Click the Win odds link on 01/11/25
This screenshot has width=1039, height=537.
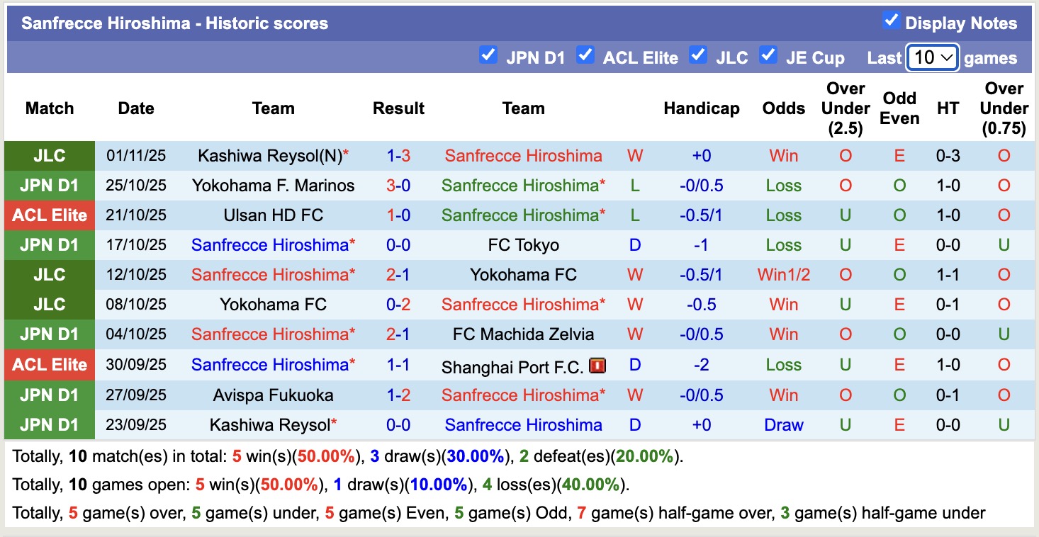coord(782,155)
